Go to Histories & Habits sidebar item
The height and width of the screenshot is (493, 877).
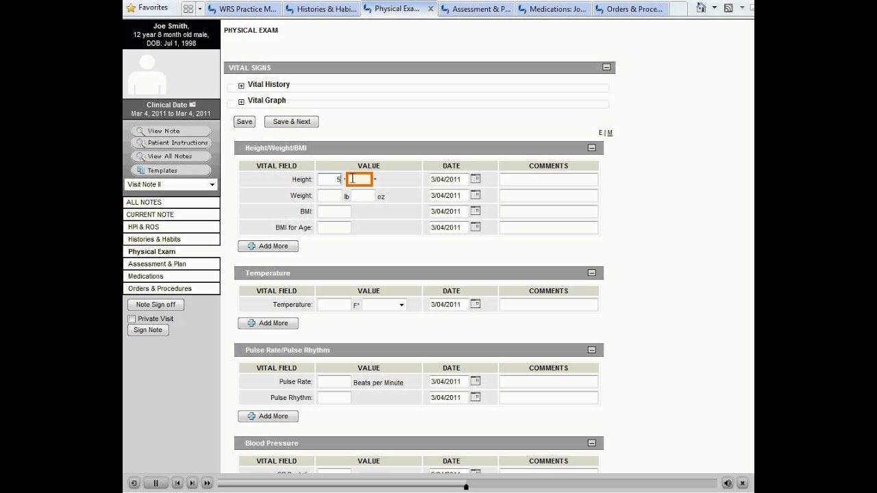pos(172,239)
